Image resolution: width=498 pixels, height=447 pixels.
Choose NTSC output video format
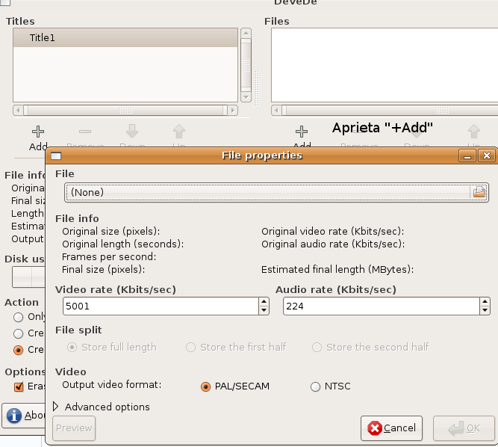(x=330, y=386)
